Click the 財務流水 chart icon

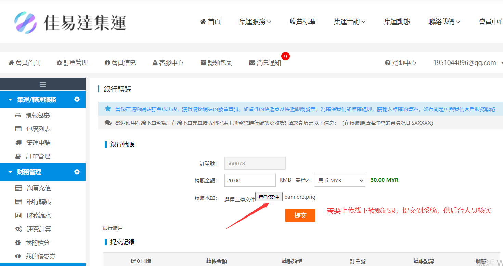coord(18,215)
